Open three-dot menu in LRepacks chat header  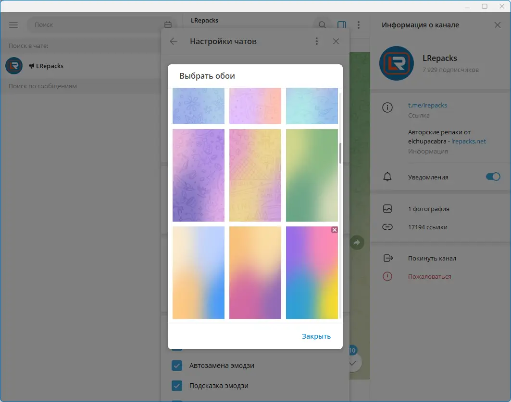(359, 24)
